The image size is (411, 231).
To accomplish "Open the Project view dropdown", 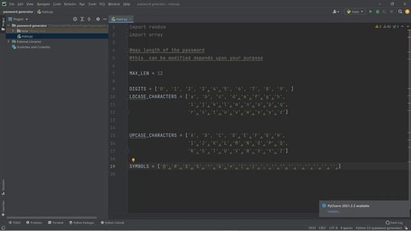I will click(18, 19).
